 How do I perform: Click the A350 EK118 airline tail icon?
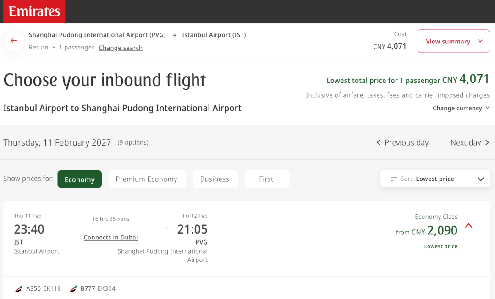[x=19, y=289]
